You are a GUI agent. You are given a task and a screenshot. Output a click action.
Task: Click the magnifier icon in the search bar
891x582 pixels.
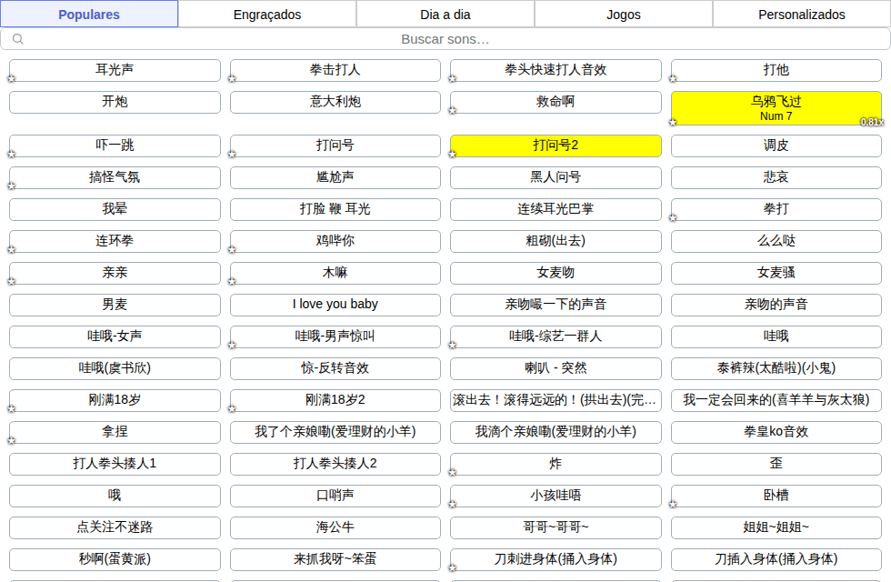coord(18,39)
